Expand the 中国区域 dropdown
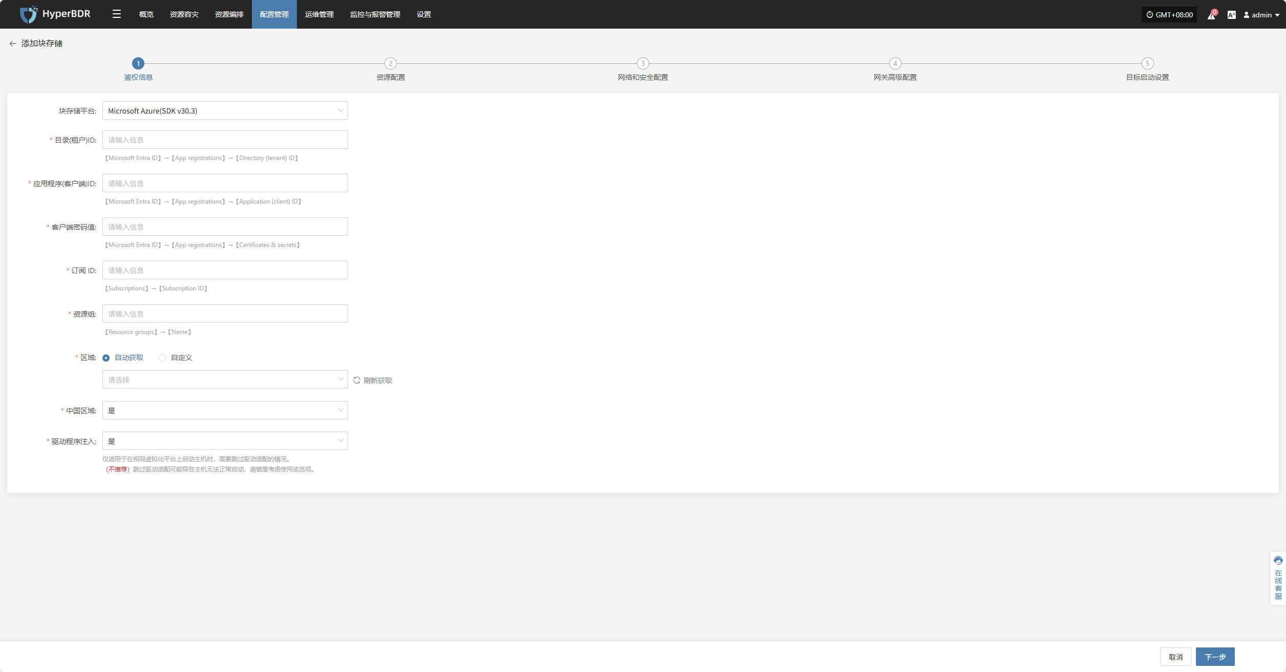 click(225, 410)
